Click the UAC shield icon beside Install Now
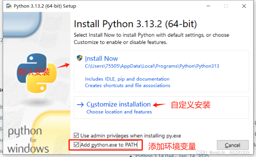256x157 pixels. [80, 58]
